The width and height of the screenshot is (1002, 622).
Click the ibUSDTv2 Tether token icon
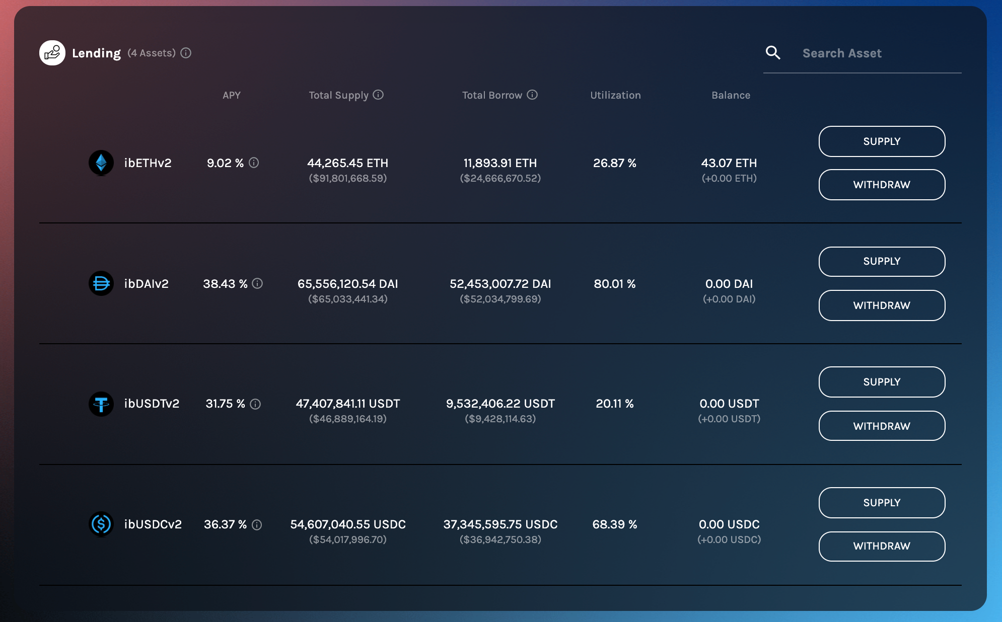click(101, 404)
